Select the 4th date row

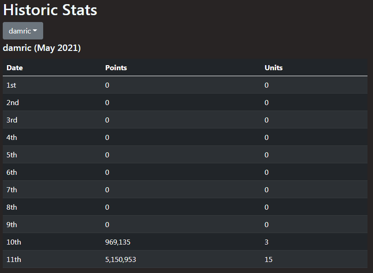click(x=185, y=137)
